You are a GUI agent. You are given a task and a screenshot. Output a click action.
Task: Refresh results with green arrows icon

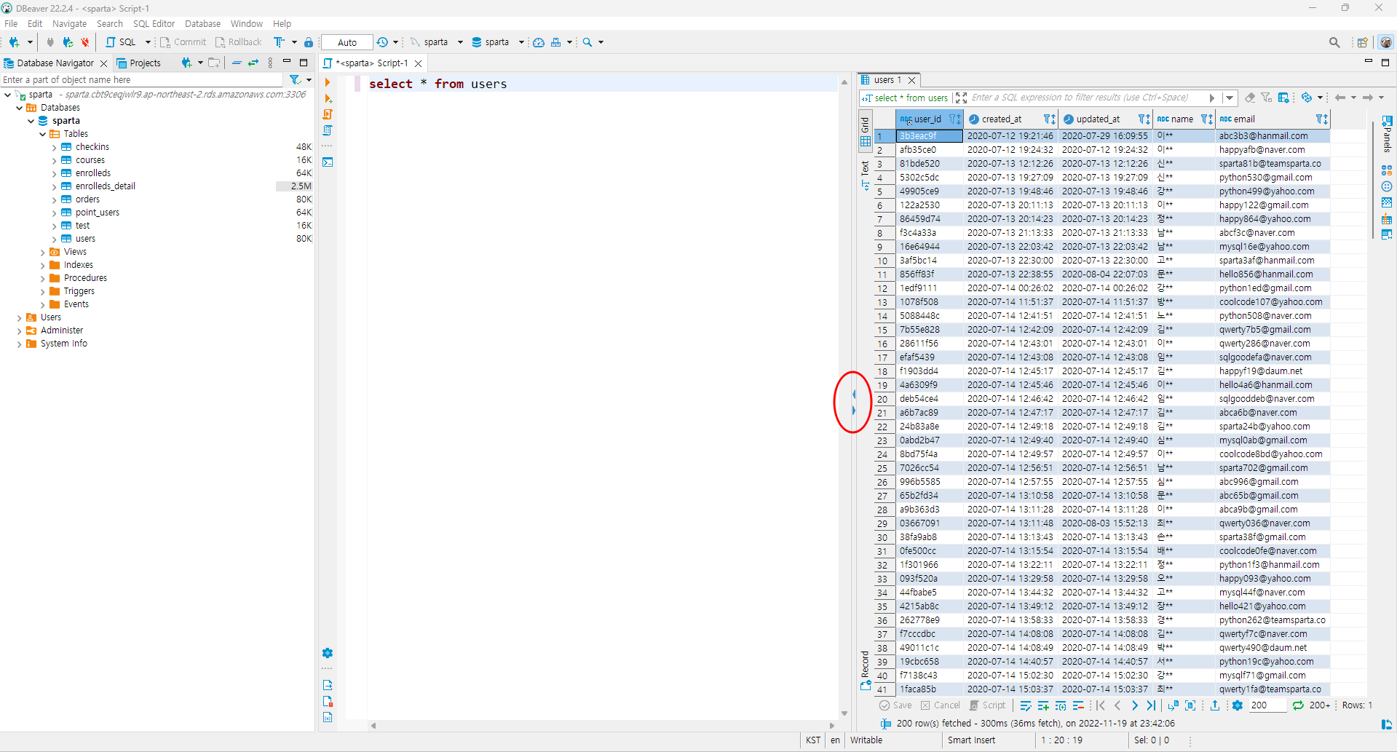click(1298, 705)
